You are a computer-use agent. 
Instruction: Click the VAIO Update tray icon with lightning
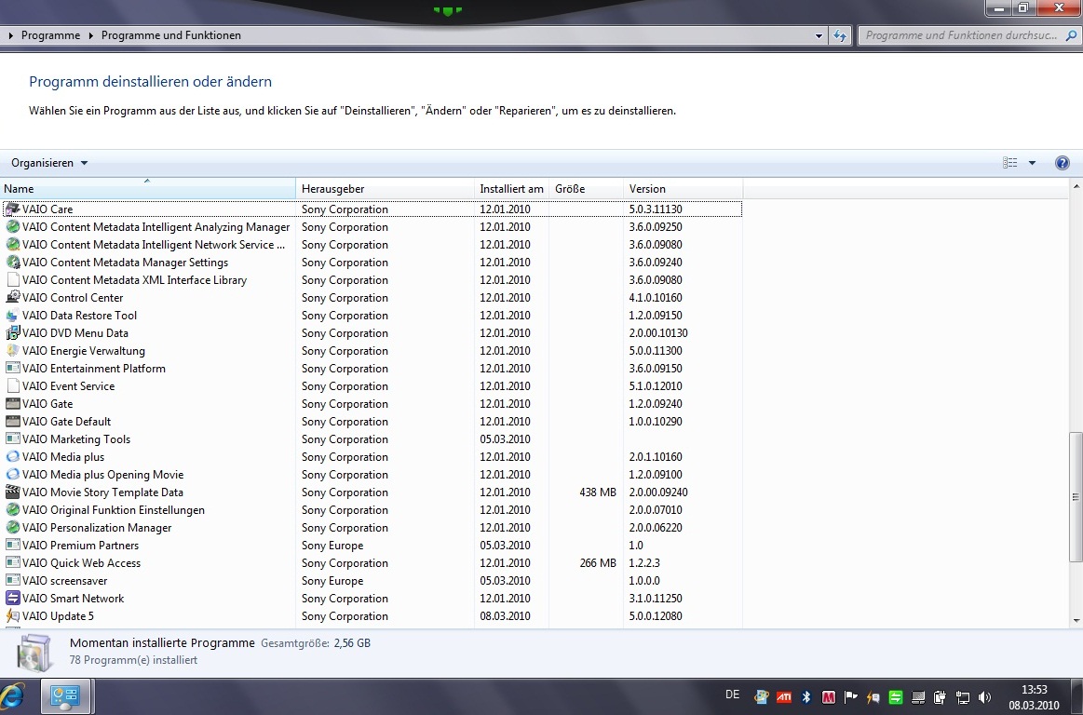[873, 697]
